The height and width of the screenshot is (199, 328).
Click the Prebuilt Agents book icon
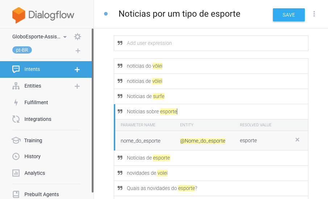tap(16, 194)
